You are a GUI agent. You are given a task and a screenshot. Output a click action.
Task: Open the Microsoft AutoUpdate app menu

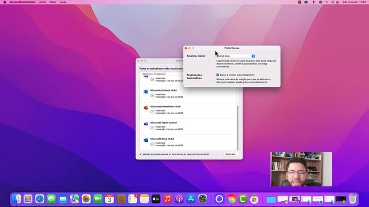pyautogui.click(x=22, y=2)
